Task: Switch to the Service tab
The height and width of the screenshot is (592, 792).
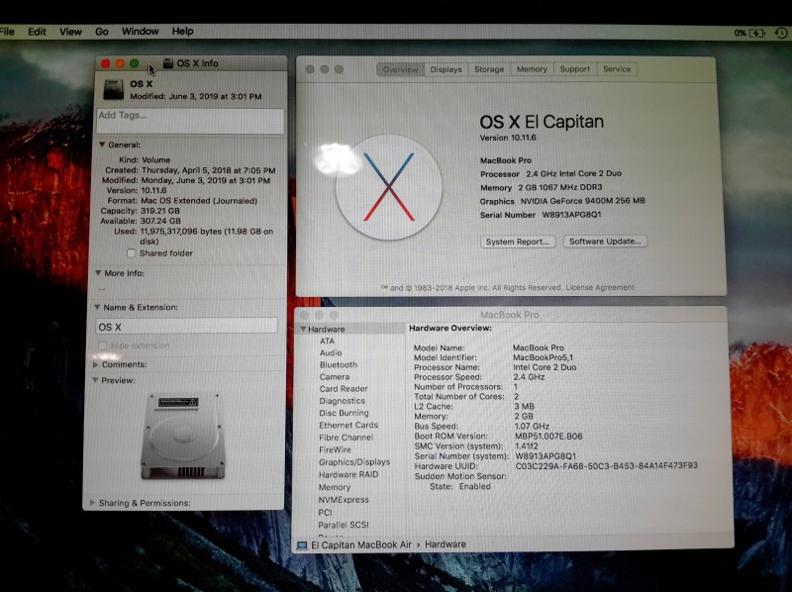Action: 617,69
